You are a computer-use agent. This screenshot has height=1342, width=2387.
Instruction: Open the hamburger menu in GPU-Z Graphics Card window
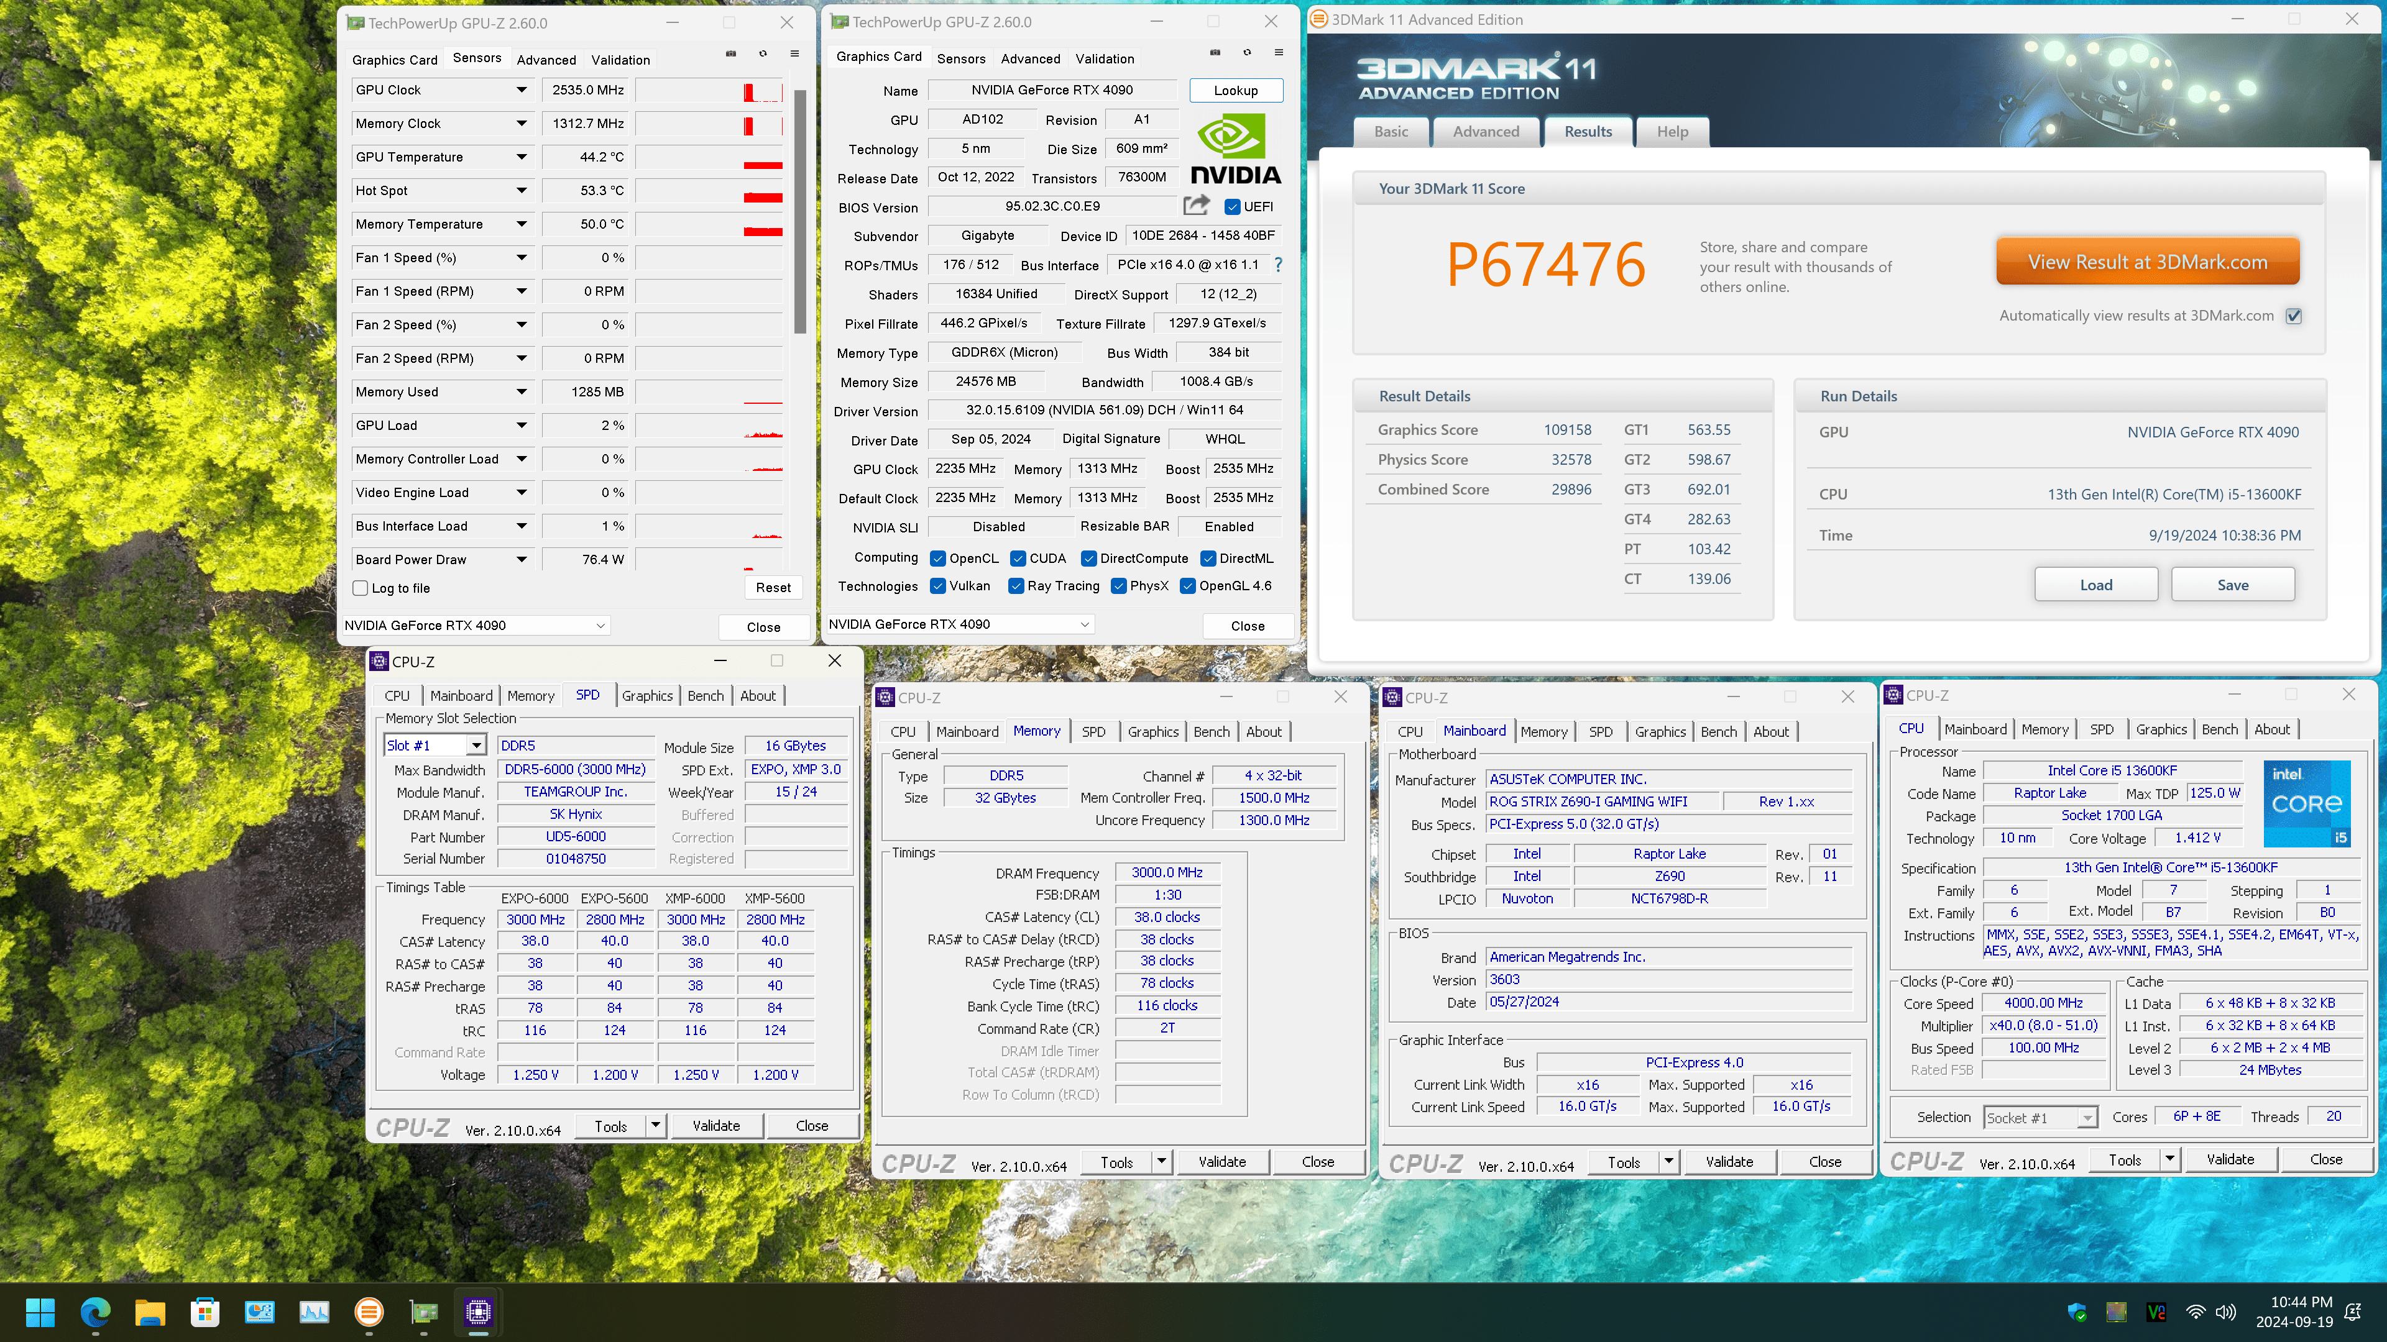[1279, 53]
